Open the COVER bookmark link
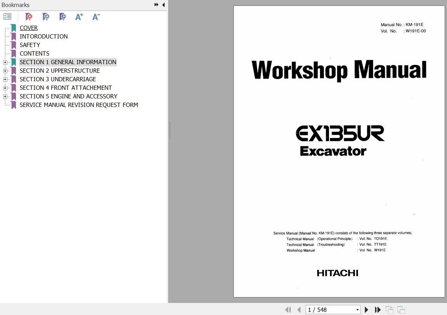Viewport: 447px width, 315px height. (29, 28)
